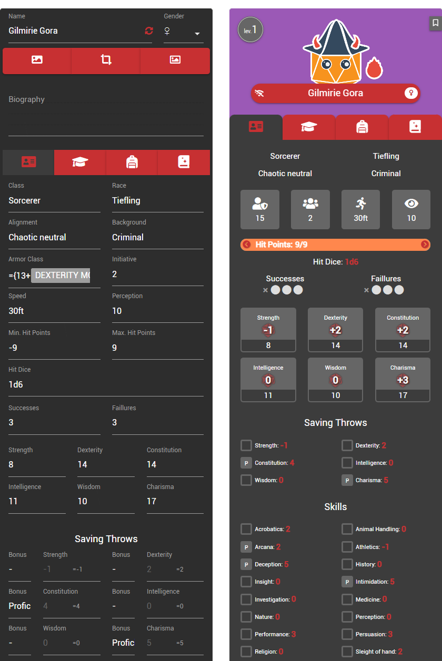442x661 pixels.
Task: Click the crop image icon button
Action: [x=106, y=60]
